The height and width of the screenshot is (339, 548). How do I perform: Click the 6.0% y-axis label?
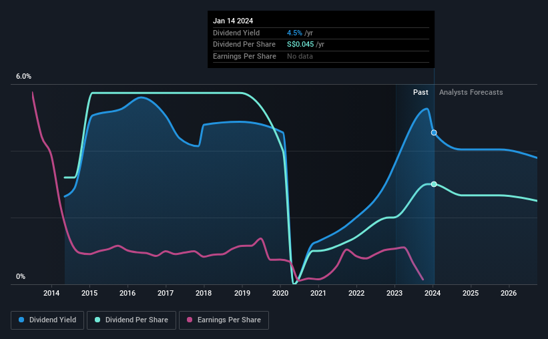pyautogui.click(x=23, y=76)
